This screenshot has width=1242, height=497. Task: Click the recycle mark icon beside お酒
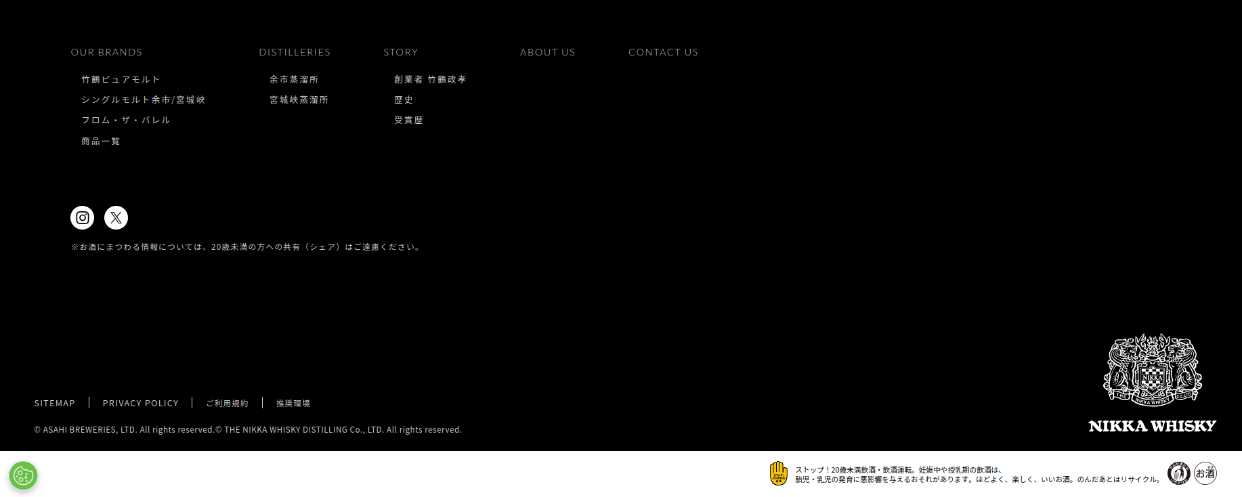point(1178,473)
